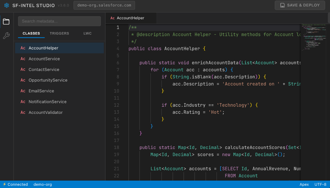
Task: Click the Ac icon next to EmailService
Action: pos(23,91)
